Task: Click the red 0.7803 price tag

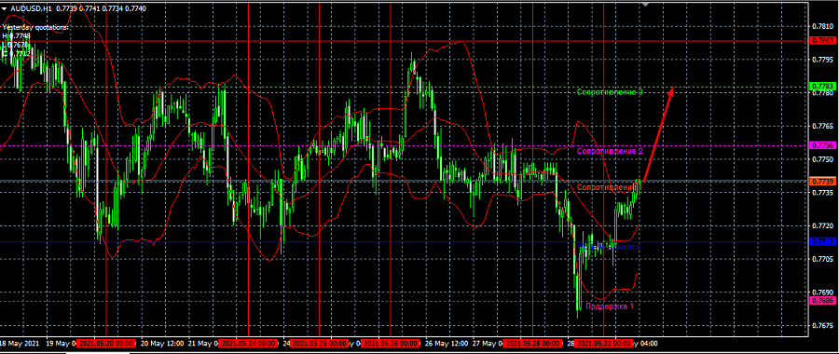Action: click(x=822, y=40)
